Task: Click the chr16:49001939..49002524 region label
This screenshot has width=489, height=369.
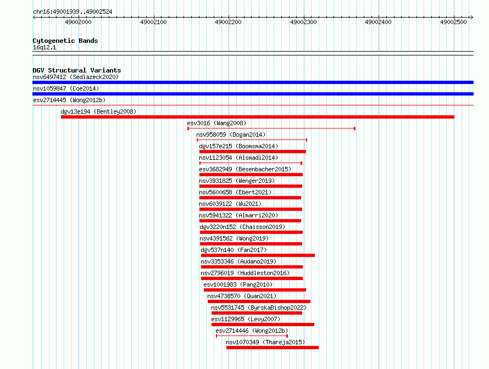Action: click(x=73, y=12)
